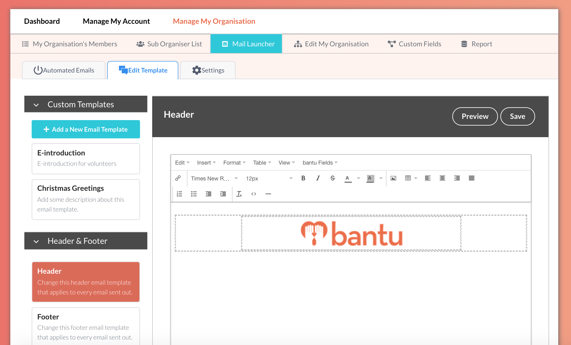The width and height of the screenshot is (571, 345).
Task: Add a New Email Template
Action: point(86,129)
